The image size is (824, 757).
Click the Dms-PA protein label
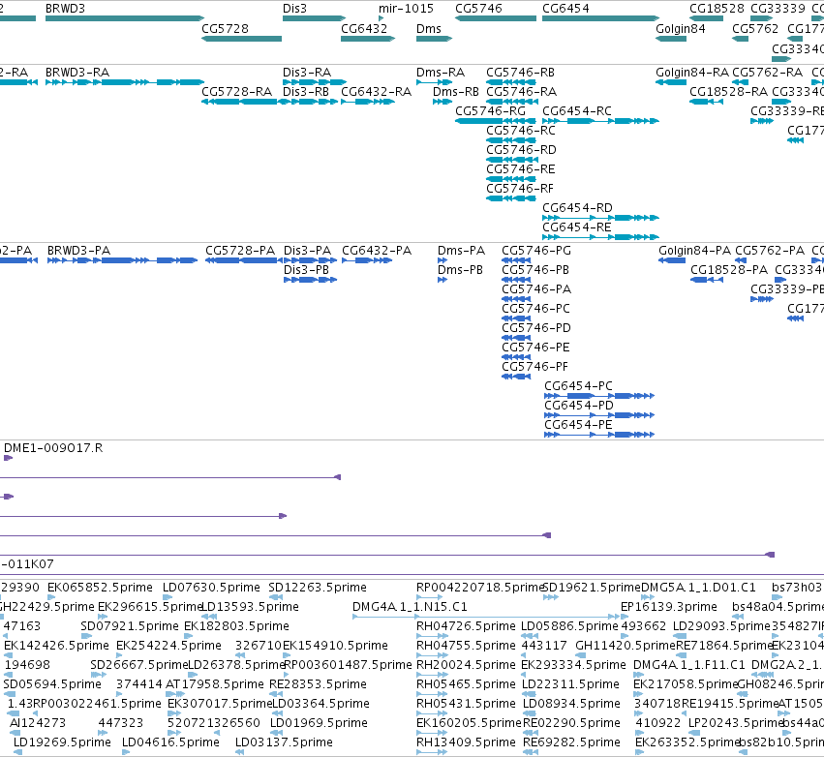click(x=462, y=251)
